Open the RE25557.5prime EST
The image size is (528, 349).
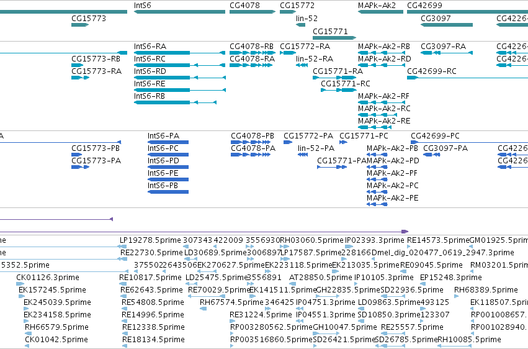(x=413, y=328)
